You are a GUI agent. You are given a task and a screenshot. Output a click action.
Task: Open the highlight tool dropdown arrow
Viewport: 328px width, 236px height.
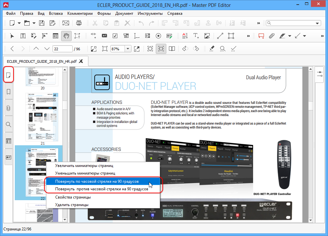tap(290, 36)
